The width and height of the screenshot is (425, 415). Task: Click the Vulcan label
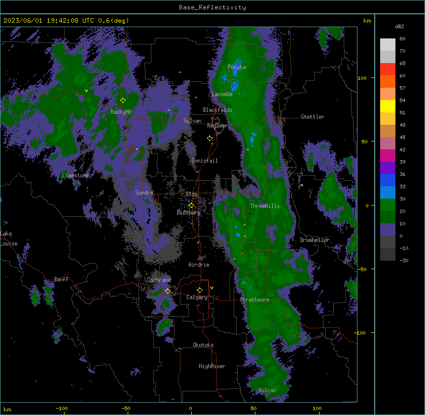coord(268,390)
